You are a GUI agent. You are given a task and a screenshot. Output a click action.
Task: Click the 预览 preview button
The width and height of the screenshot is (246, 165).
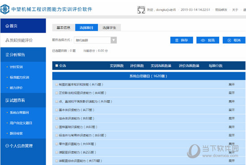(x=208, y=40)
